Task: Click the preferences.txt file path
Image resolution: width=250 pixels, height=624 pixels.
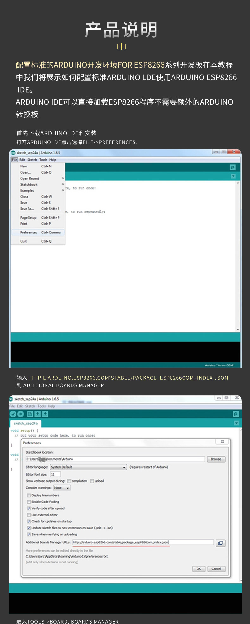Action: click(x=66, y=556)
